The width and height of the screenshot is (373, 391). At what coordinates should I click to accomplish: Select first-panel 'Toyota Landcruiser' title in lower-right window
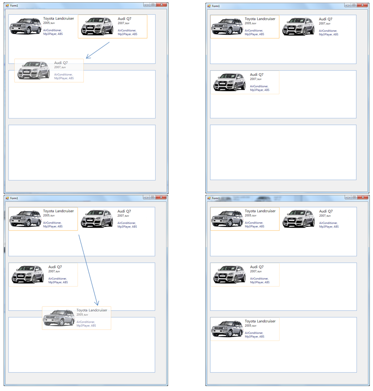click(x=260, y=211)
